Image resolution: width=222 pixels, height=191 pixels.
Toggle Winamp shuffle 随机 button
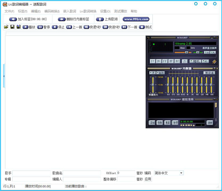(x=195, y=61)
